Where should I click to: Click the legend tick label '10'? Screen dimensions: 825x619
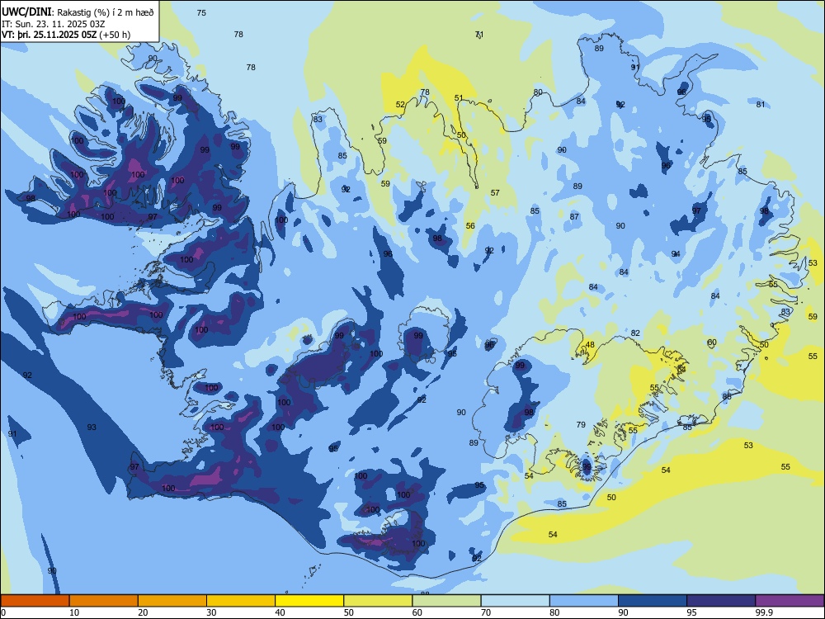coord(74,612)
